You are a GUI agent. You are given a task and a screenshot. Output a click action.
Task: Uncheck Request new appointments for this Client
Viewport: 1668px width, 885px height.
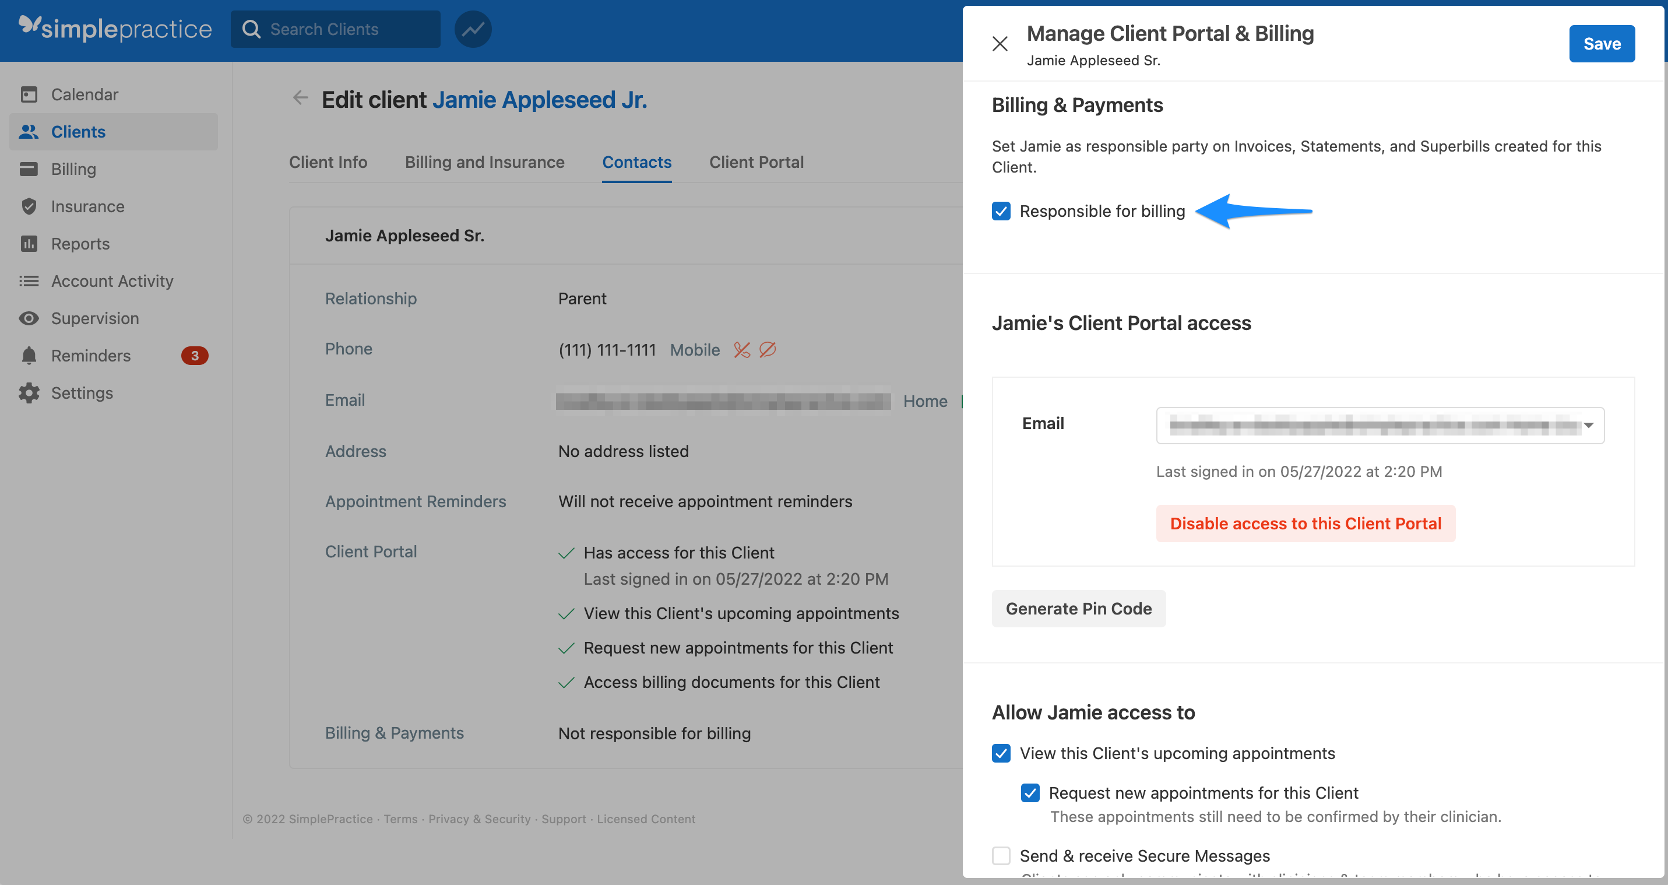point(1030,793)
